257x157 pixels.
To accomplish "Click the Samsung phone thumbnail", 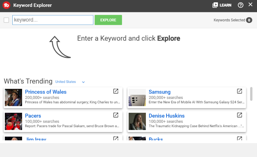I will point(137,98).
